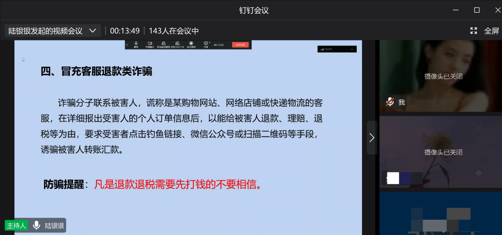Select the flower background participant thumbnail

440,152
